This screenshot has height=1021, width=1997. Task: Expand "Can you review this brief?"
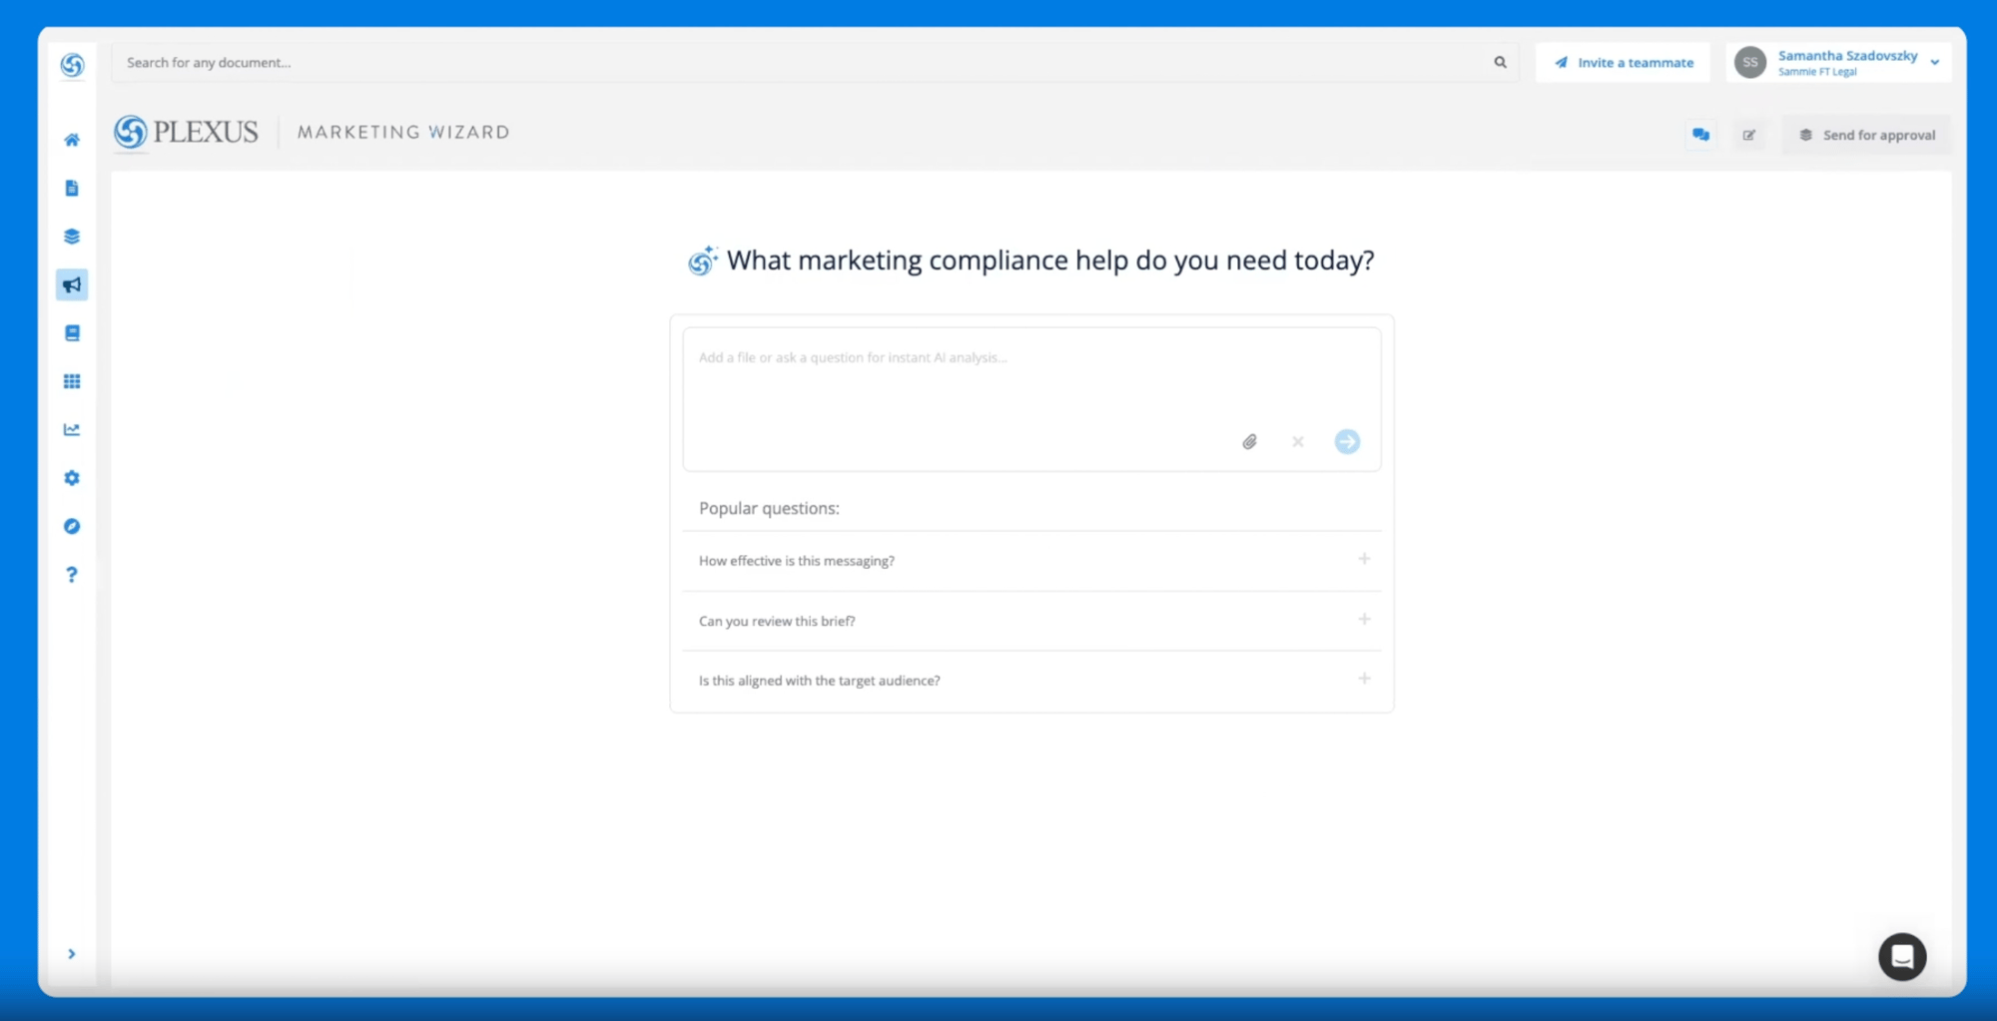pyautogui.click(x=1363, y=620)
